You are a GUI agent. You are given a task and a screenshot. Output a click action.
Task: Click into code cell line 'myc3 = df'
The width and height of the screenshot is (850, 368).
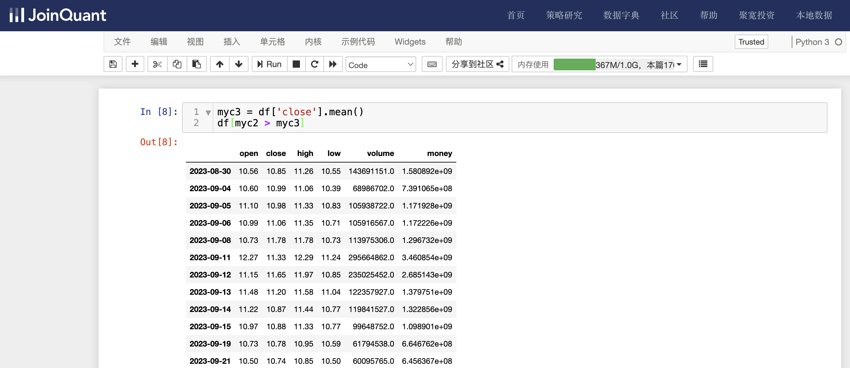[x=290, y=112]
